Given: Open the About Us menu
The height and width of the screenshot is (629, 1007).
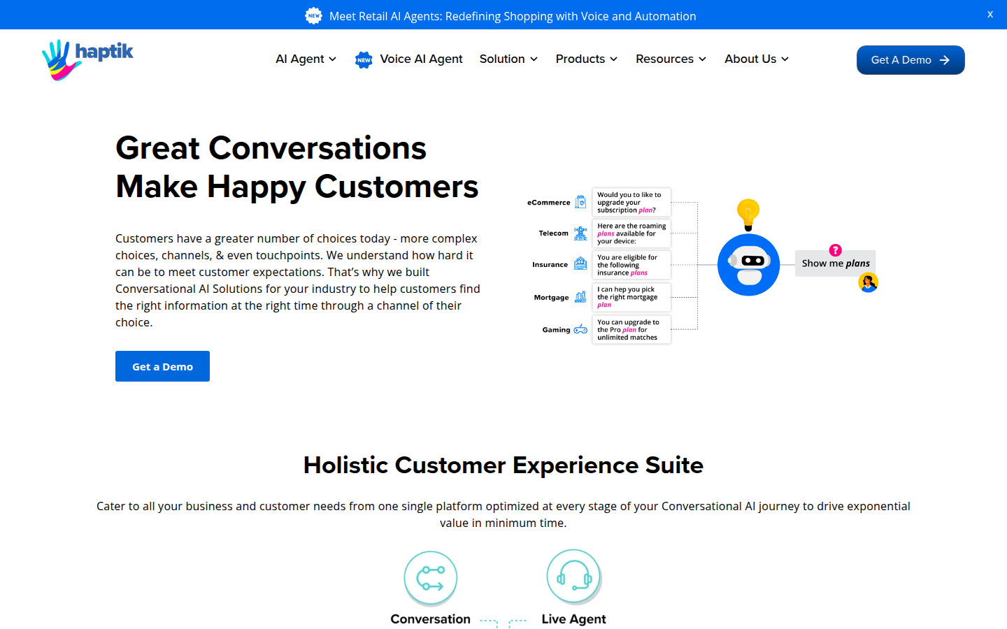Looking at the screenshot, I should point(756,59).
